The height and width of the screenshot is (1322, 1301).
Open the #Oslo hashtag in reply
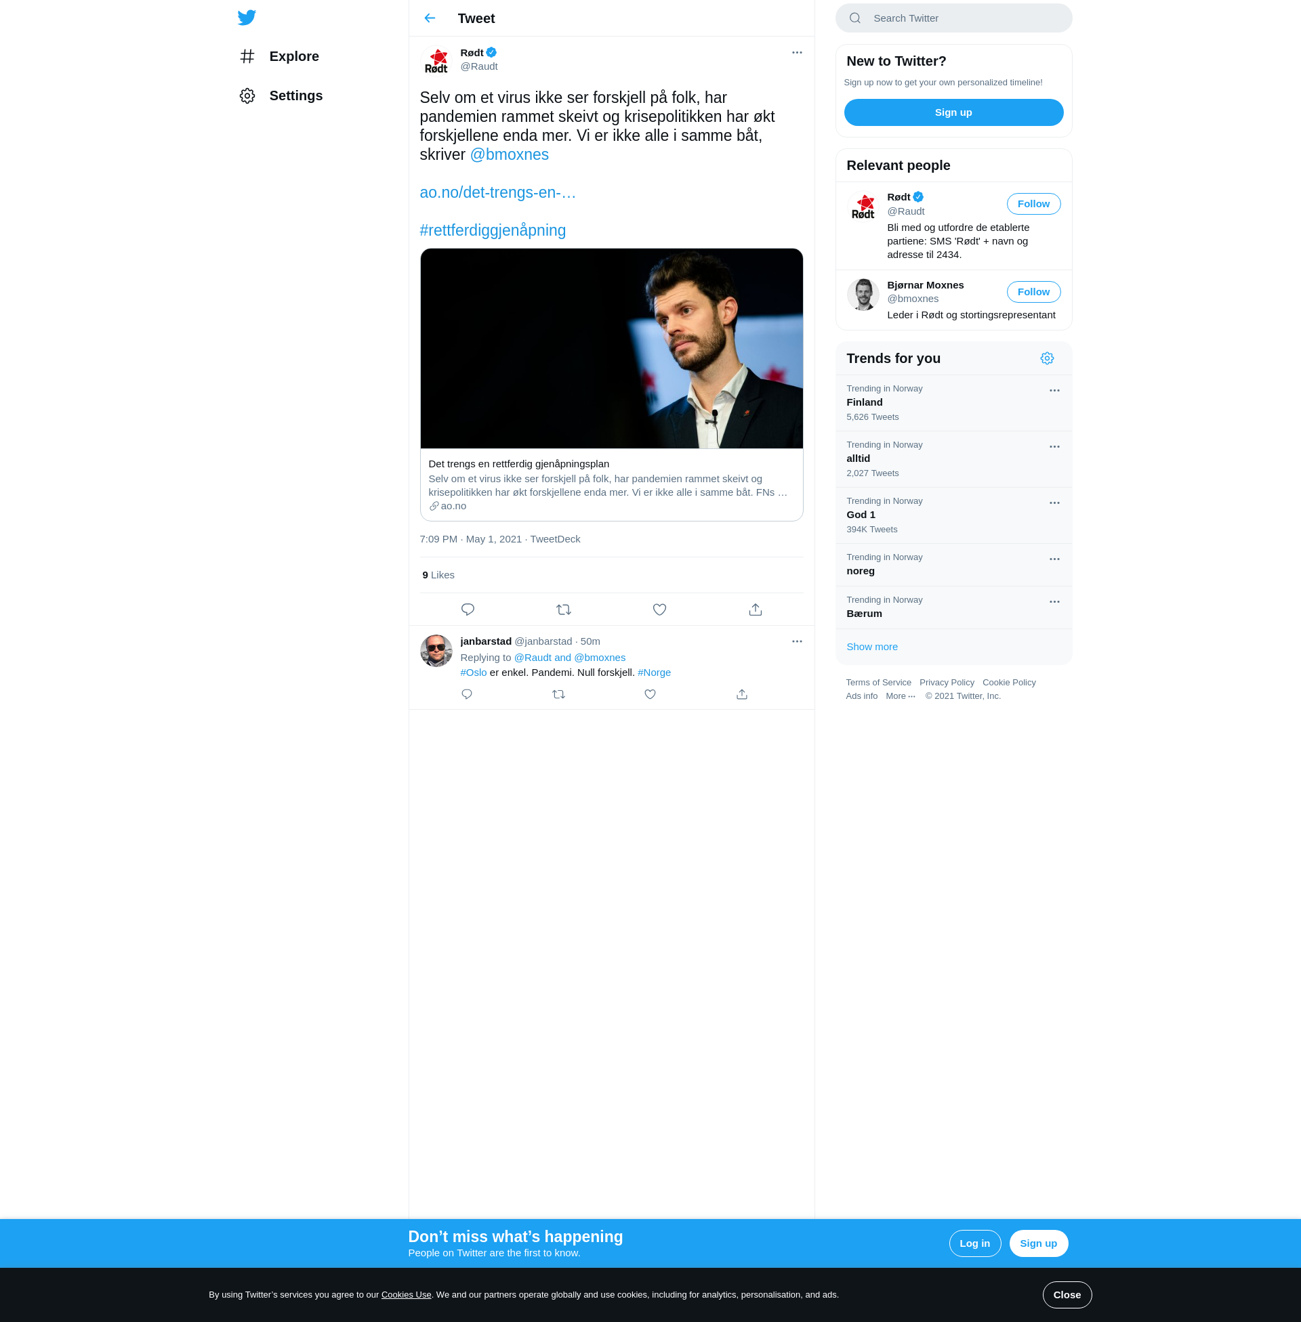click(474, 673)
